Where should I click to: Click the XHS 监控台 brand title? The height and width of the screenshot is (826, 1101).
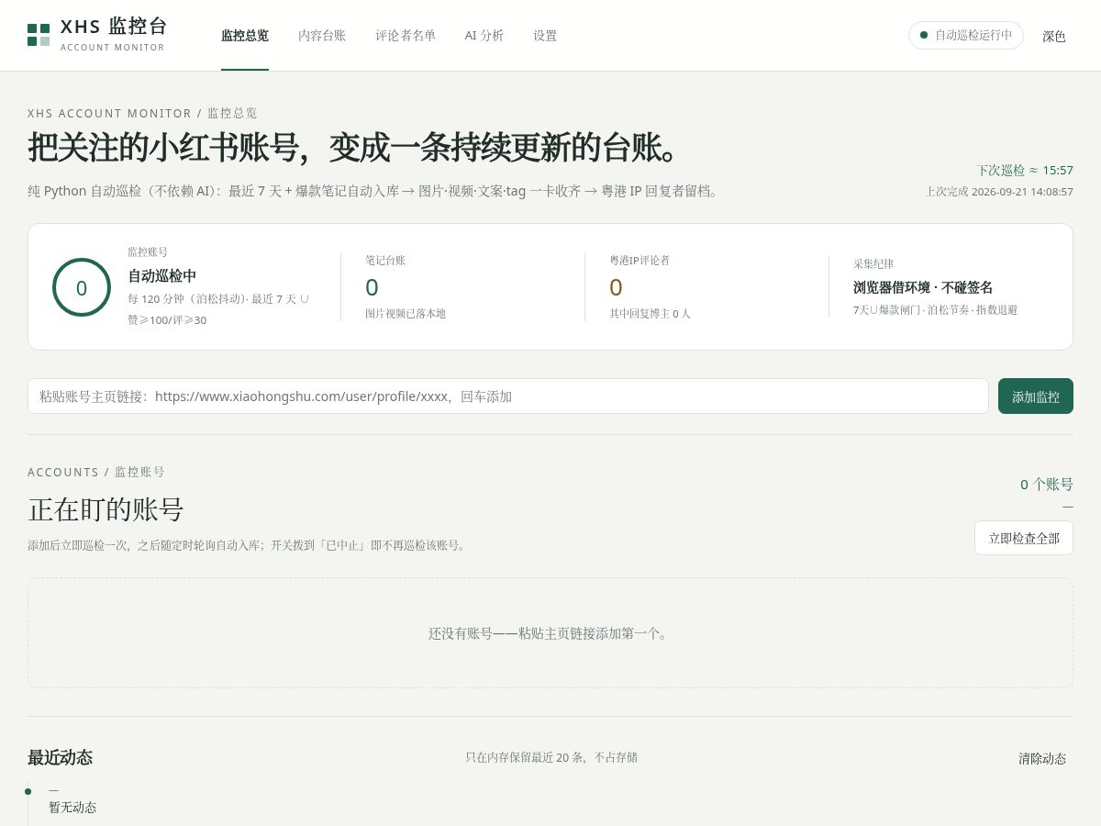(x=115, y=27)
